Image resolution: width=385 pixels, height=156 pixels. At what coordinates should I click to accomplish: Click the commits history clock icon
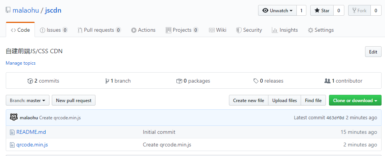pyautogui.click(x=30, y=81)
